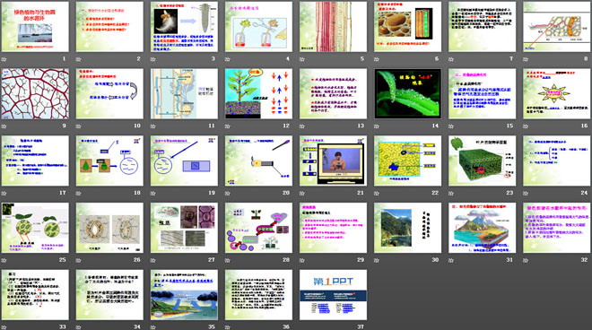Select slide 3 thumbnail showing root tip photo

tap(184, 27)
